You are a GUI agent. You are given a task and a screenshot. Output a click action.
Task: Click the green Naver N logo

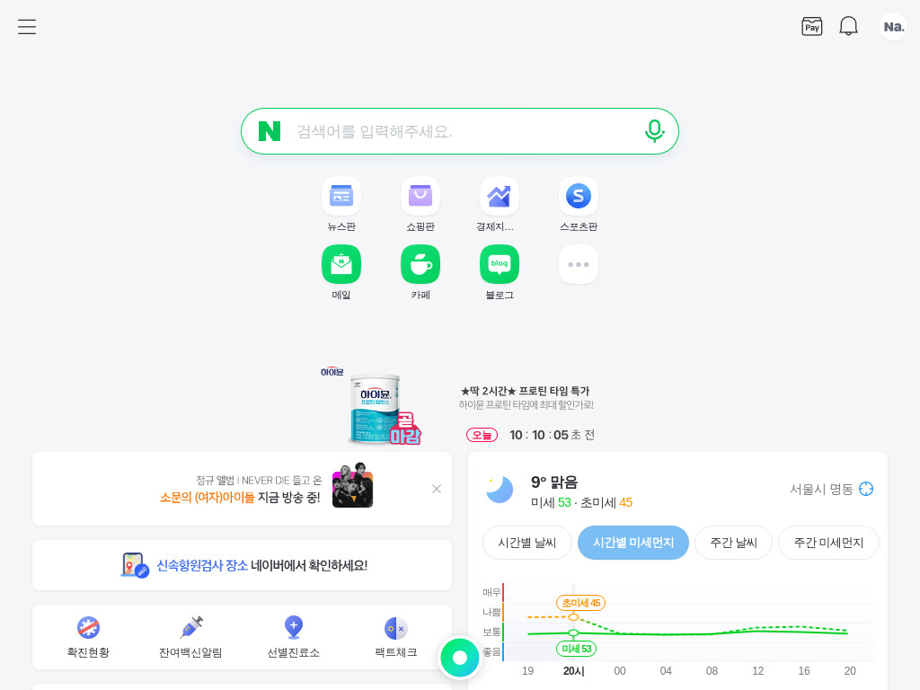point(270,131)
